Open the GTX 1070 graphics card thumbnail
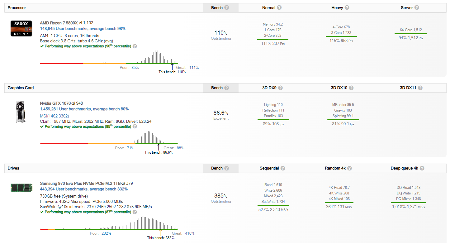 (x=21, y=112)
